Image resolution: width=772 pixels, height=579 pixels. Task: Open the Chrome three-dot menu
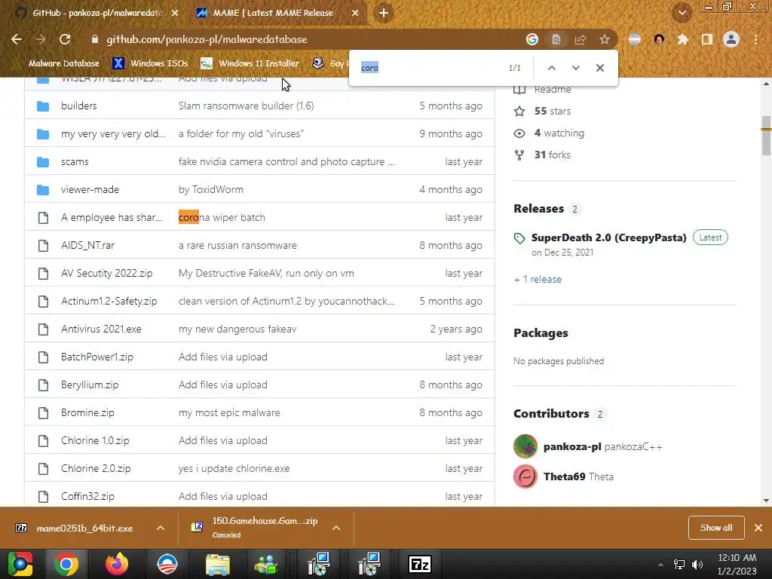pos(755,39)
